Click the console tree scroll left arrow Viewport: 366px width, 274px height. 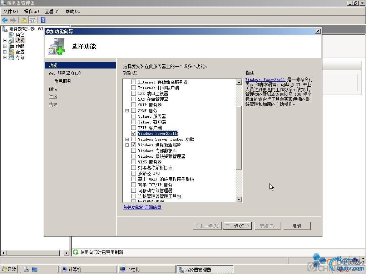(x=3, y=253)
